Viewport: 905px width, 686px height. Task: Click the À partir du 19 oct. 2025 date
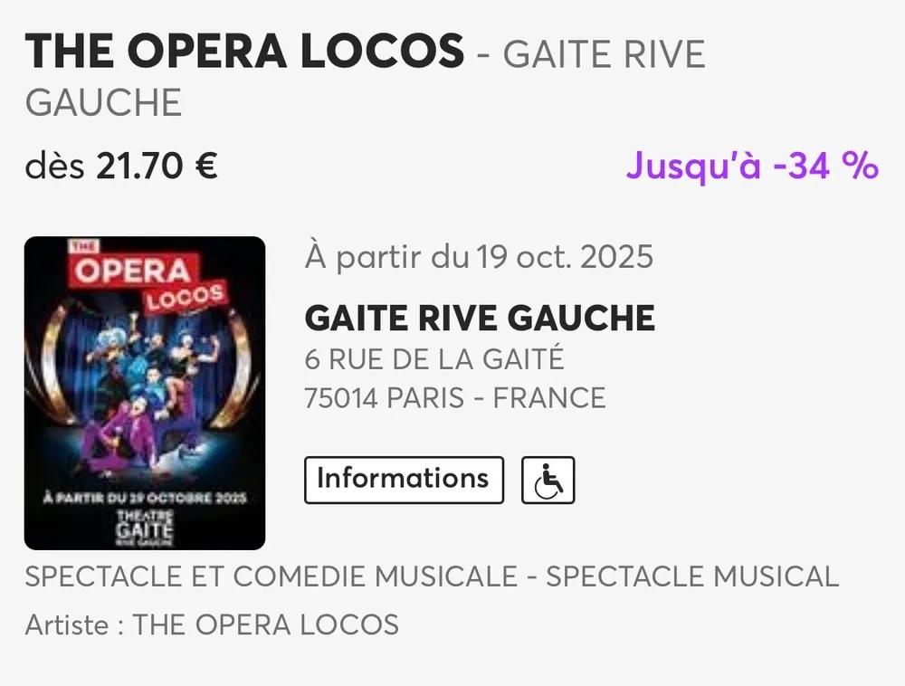tap(479, 257)
